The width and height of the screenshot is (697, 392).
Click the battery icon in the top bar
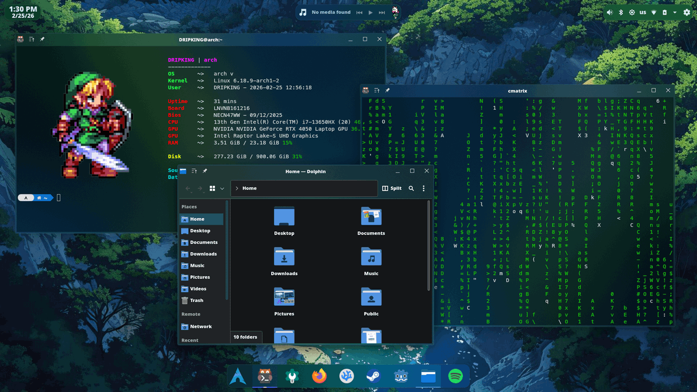pos(664,12)
